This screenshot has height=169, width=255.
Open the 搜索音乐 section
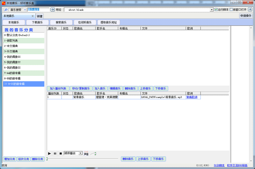pyautogui.click(x=61, y=22)
